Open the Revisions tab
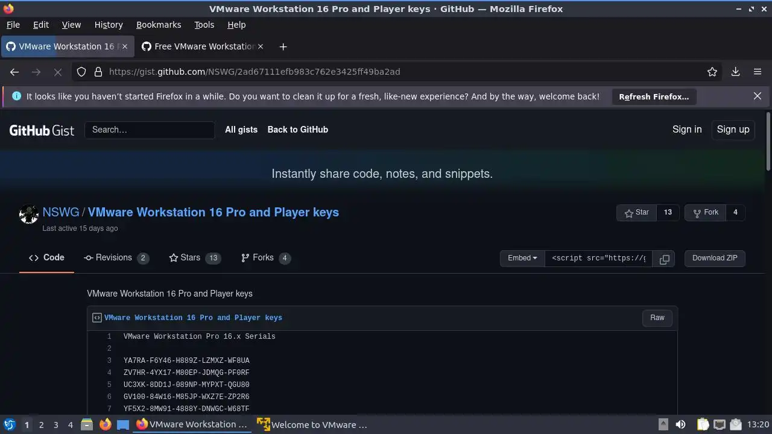Image resolution: width=772 pixels, height=434 pixels. click(x=116, y=258)
